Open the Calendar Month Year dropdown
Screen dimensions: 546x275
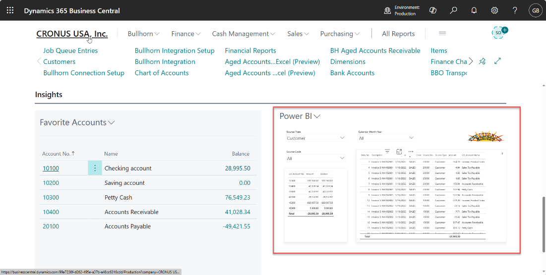click(x=386, y=138)
